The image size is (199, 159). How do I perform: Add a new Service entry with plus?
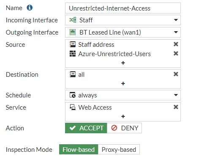tap(123, 116)
